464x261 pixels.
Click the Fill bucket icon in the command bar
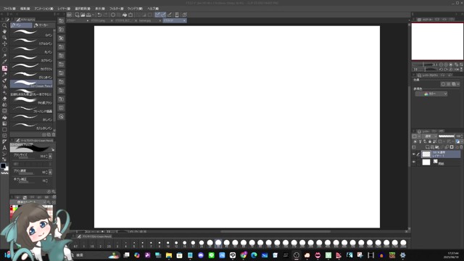pos(125,14)
